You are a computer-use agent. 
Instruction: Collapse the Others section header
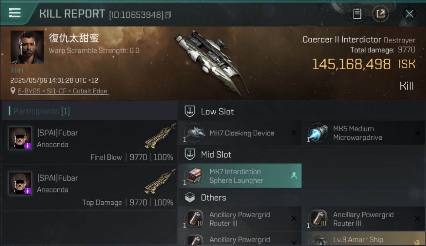click(301, 197)
